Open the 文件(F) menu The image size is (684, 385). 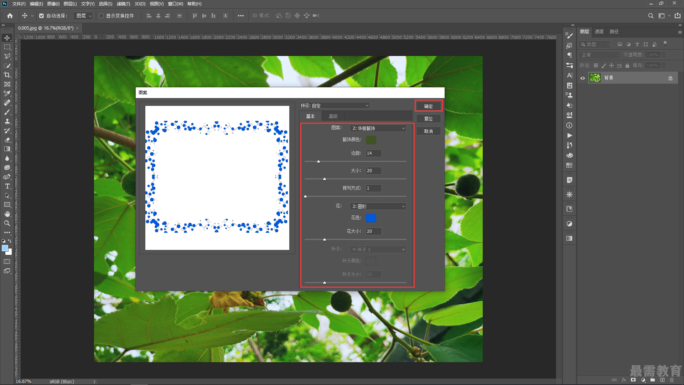19,4
